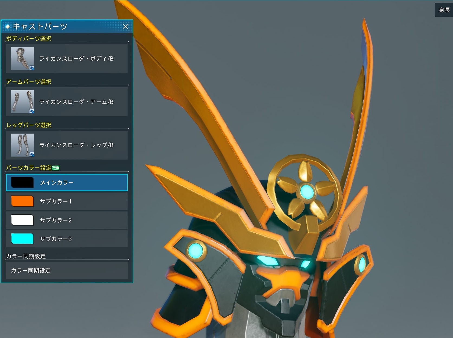Click cyan gem in the golden helmet crest
The image size is (453, 338).
click(x=307, y=191)
